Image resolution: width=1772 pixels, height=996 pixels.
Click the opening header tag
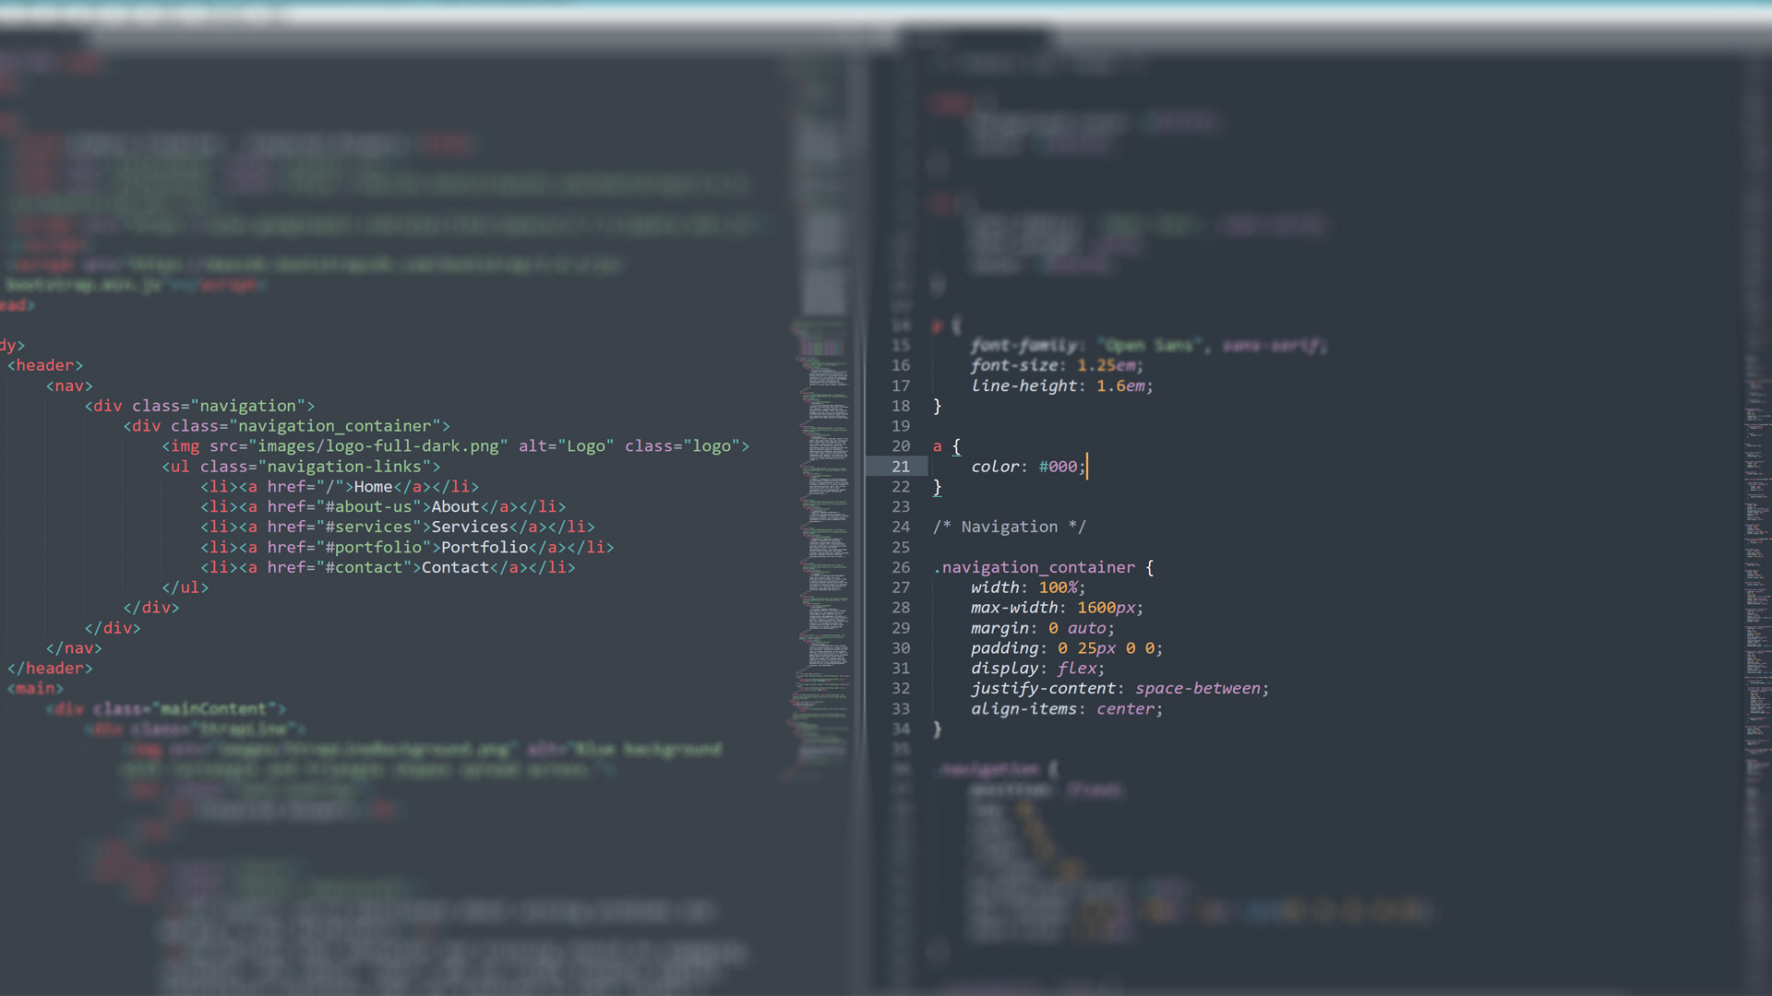[45, 365]
